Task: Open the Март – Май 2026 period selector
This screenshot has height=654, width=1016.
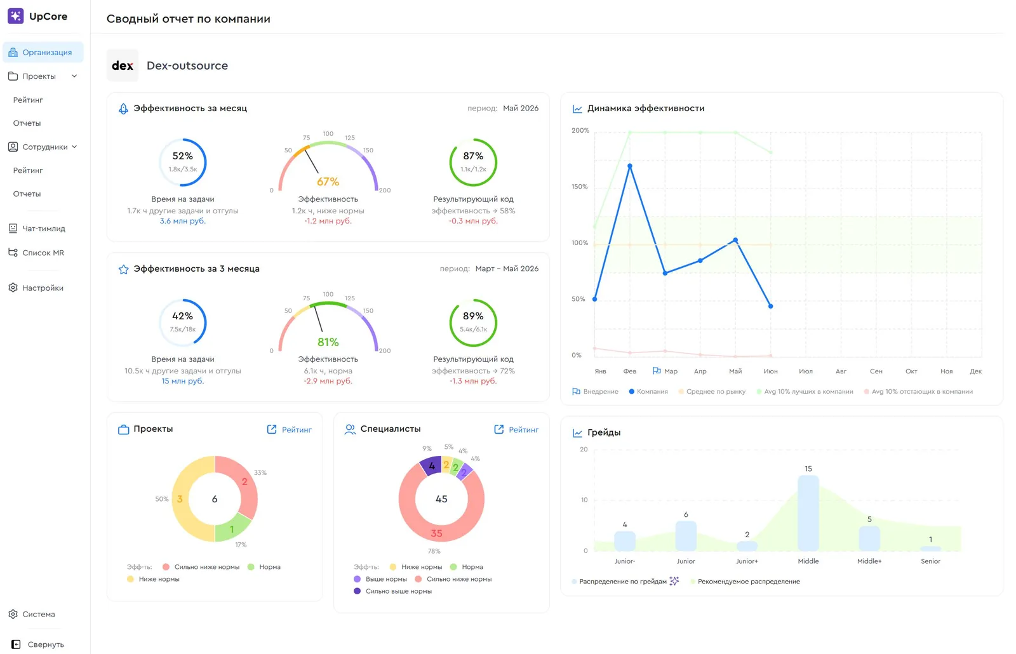Action: [x=507, y=269]
